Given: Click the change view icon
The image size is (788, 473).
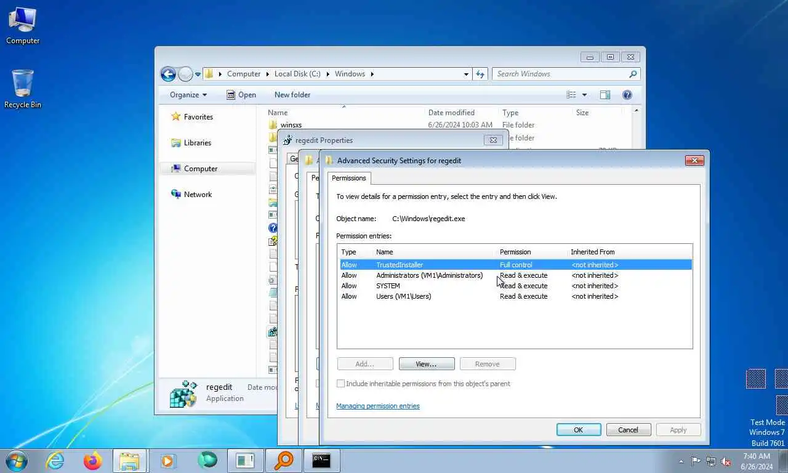Looking at the screenshot, I should pos(571,95).
